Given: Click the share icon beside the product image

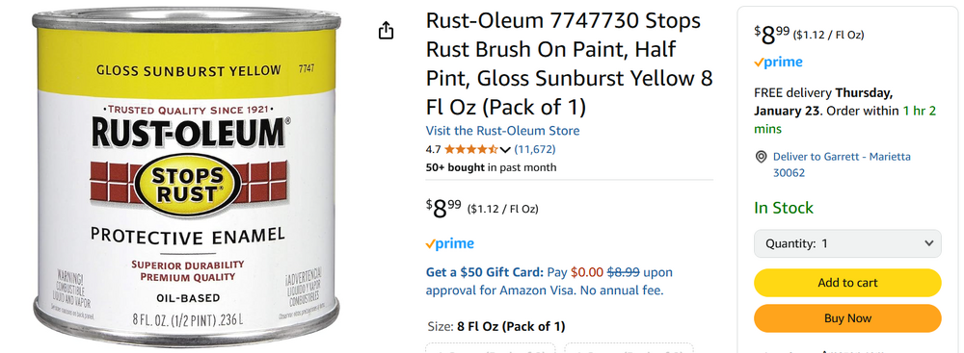Looking at the screenshot, I should coord(386,30).
